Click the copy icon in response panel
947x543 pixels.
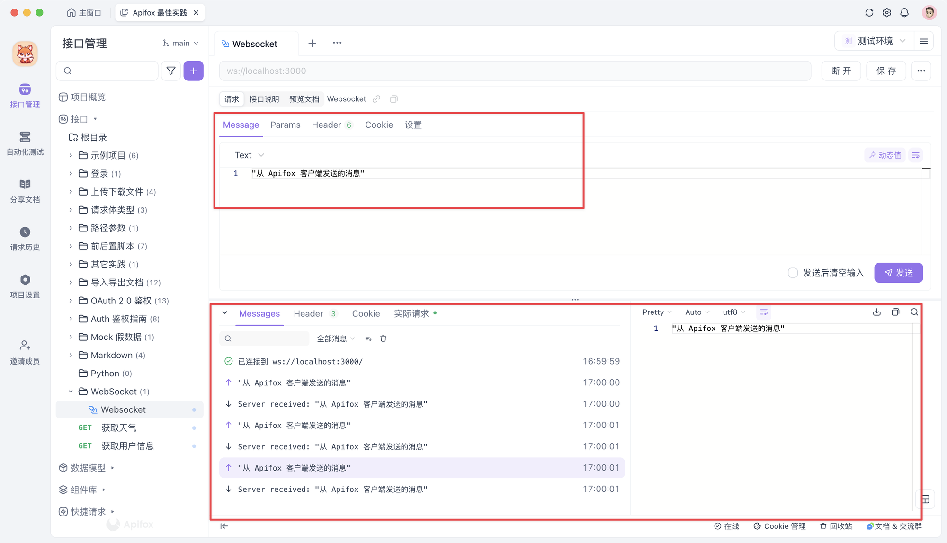(x=895, y=313)
